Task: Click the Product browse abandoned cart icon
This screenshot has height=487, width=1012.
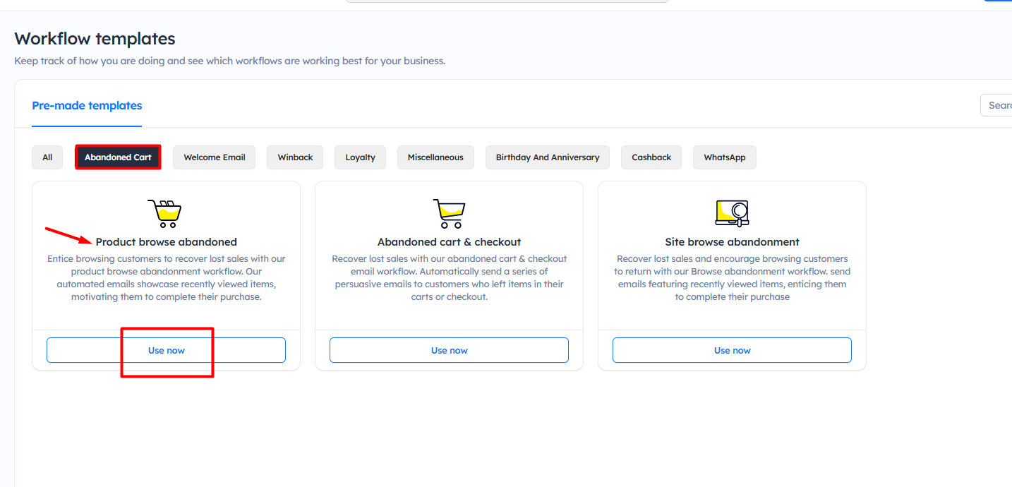Action: tap(164, 212)
